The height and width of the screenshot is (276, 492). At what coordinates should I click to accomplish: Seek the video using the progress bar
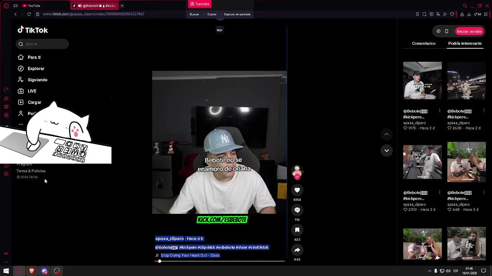click(220, 261)
